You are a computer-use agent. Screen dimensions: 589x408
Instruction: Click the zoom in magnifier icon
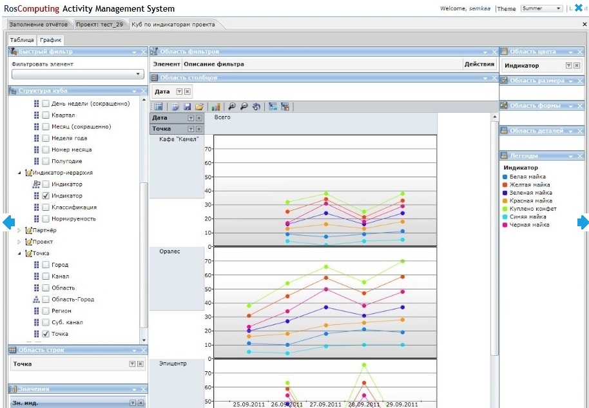[x=232, y=106]
